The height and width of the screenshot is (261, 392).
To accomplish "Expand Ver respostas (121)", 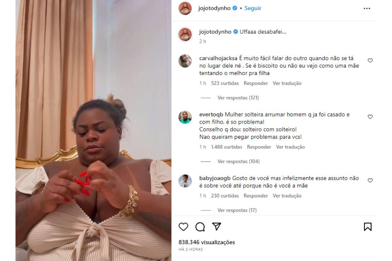I will pyautogui.click(x=238, y=98).
